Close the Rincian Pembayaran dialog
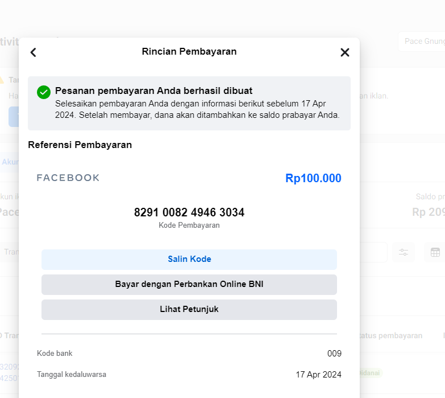The height and width of the screenshot is (398, 445). [x=345, y=52]
